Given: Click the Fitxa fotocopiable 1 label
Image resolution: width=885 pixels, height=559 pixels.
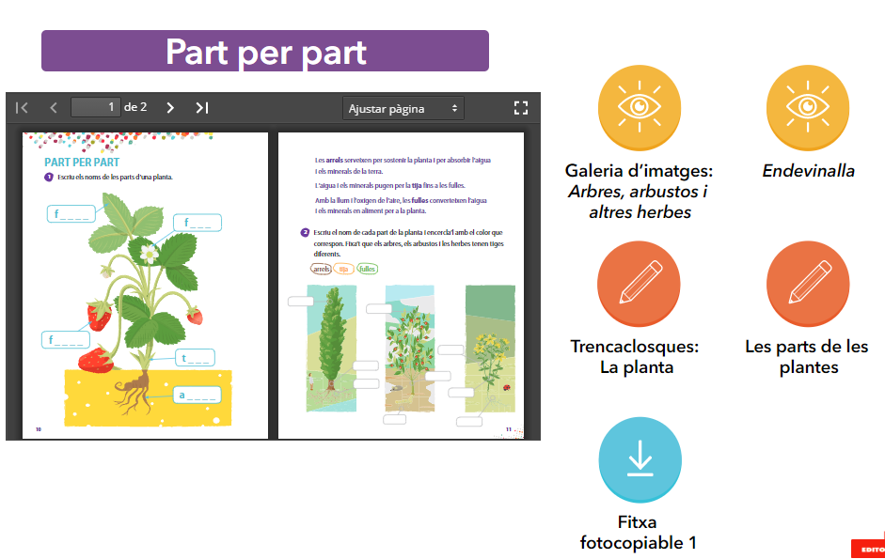Looking at the screenshot, I should [639, 533].
